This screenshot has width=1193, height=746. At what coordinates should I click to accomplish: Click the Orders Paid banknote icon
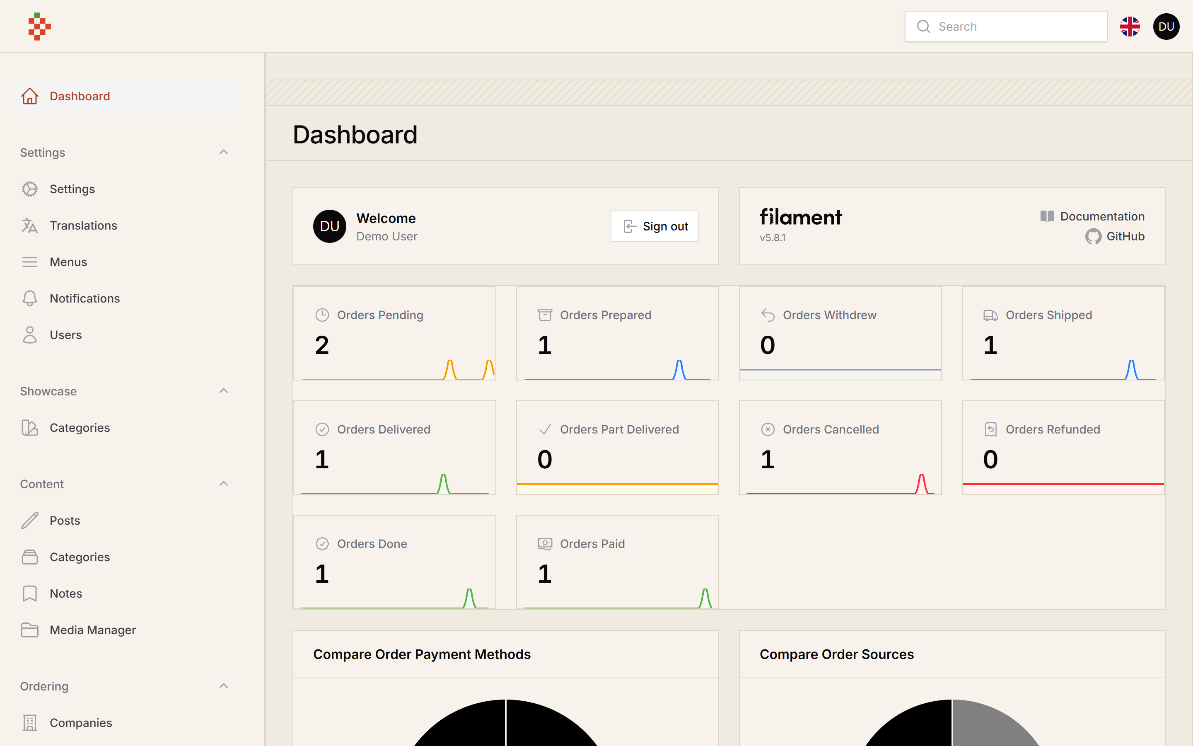[545, 544]
